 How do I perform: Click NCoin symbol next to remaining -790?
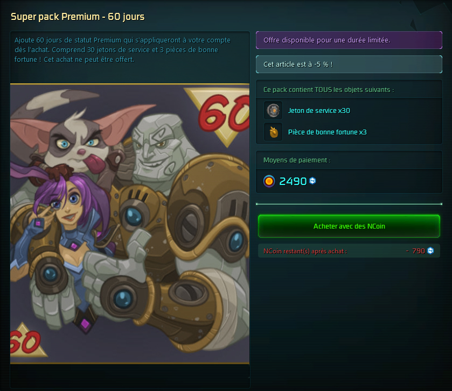point(430,251)
